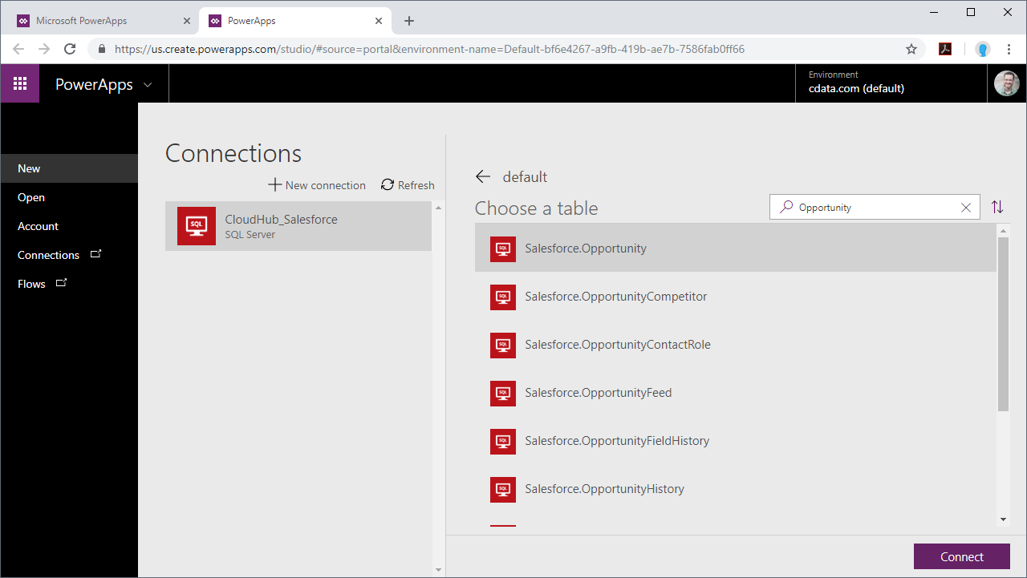The image size is (1027, 578).
Task: Click the Flows external link icon
Action: [x=62, y=283]
